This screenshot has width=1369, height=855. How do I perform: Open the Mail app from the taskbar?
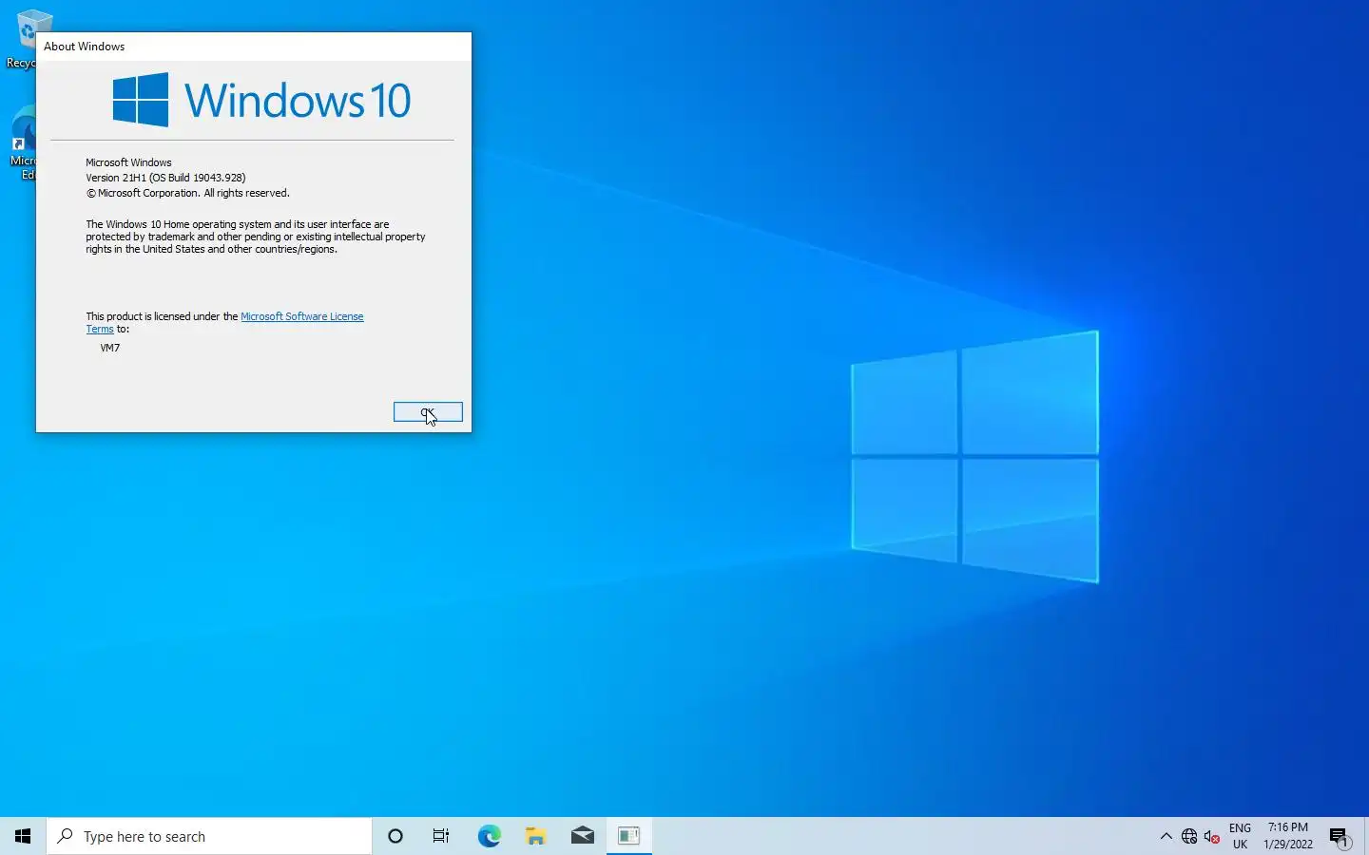582,836
